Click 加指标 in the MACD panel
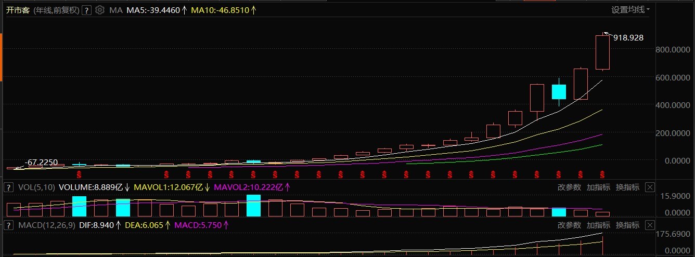Image resolution: width=695 pixels, height=257 pixels. [598, 225]
